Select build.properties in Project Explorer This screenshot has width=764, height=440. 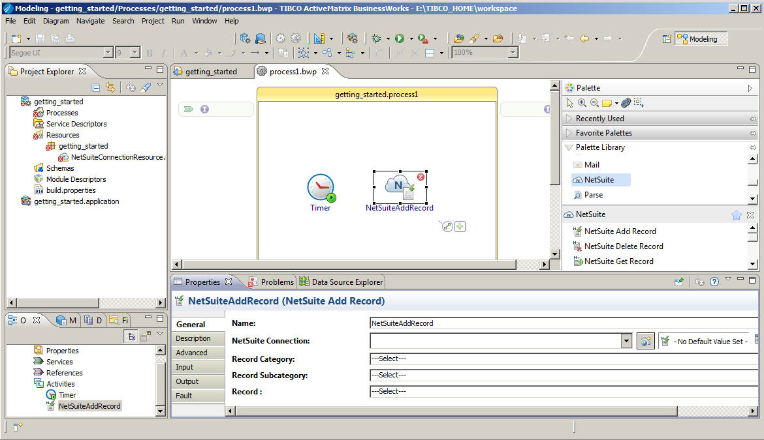point(71,190)
